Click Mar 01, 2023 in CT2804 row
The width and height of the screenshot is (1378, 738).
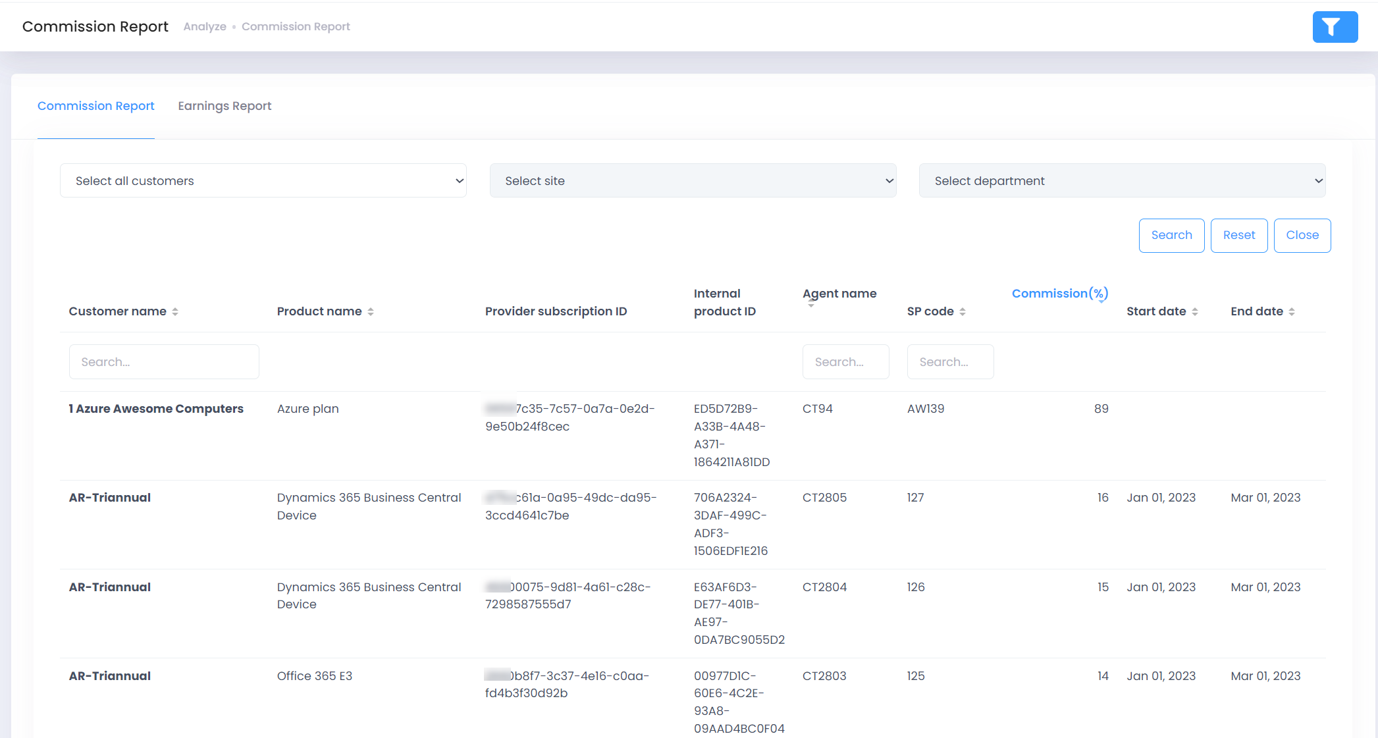(1265, 587)
